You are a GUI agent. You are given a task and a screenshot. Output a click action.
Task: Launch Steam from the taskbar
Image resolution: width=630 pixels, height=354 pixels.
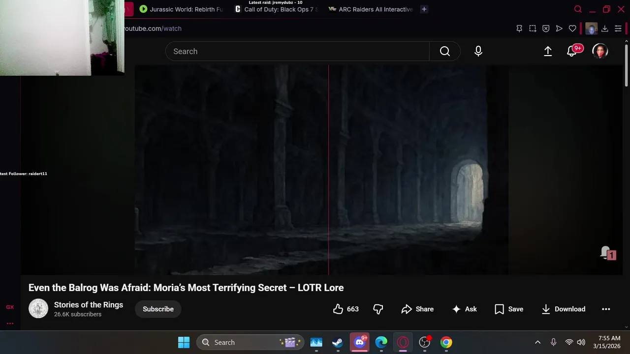coord(338,342)
